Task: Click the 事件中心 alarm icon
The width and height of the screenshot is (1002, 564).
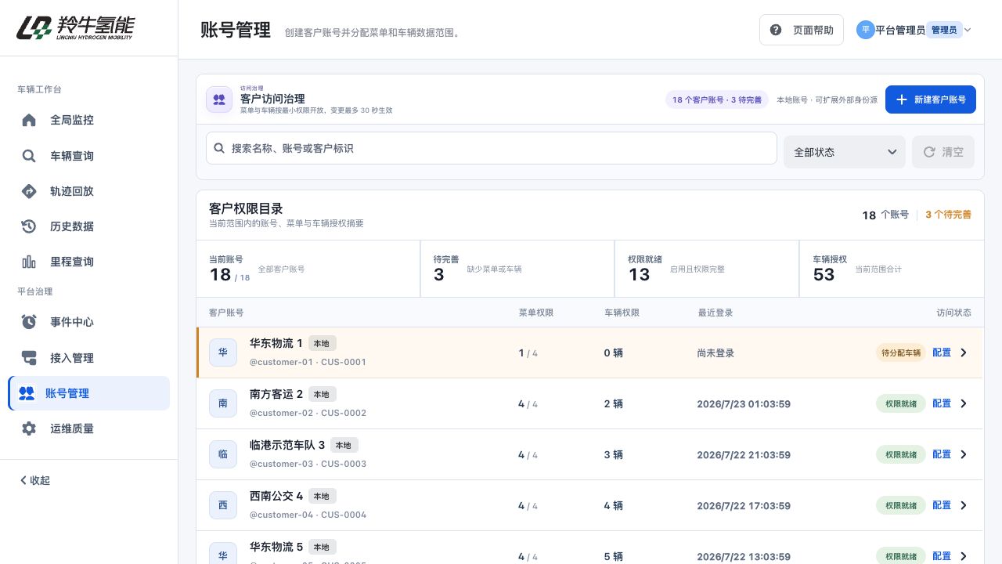Action: click(29, 322)
